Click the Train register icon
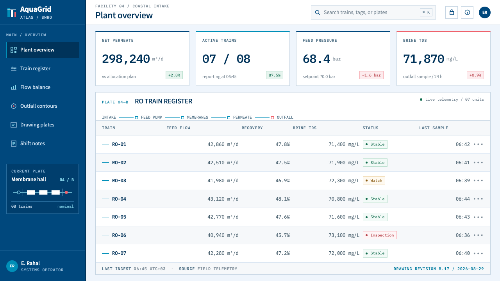This screenshot has height=281, width=500. (14, 69)
